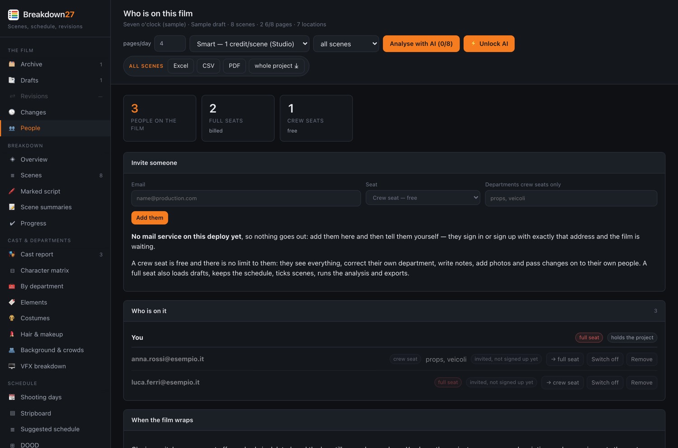Open Suggested schedule in the sidebar
The height and width of the screenshot is (448, 678).
pos(55,429)
